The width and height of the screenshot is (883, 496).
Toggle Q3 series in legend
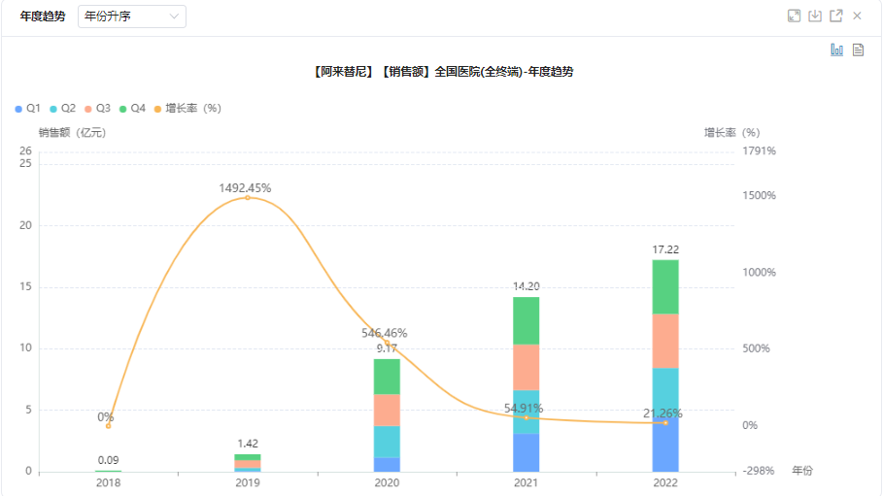tap(97, 108)
